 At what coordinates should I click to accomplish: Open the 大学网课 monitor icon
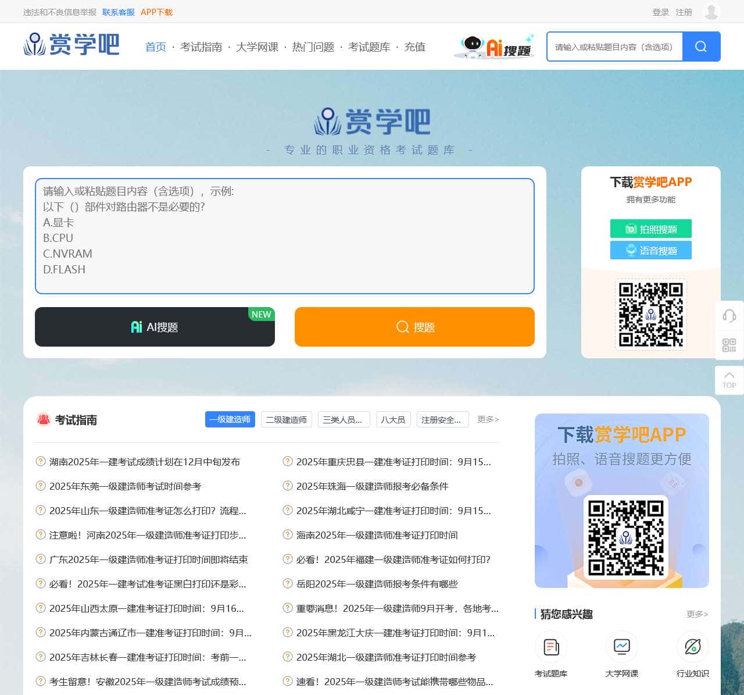coord(621,647)
